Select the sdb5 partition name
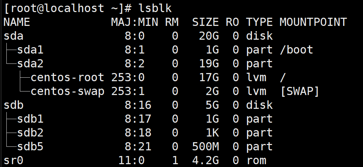363x167 pixels. coord(30,147)
